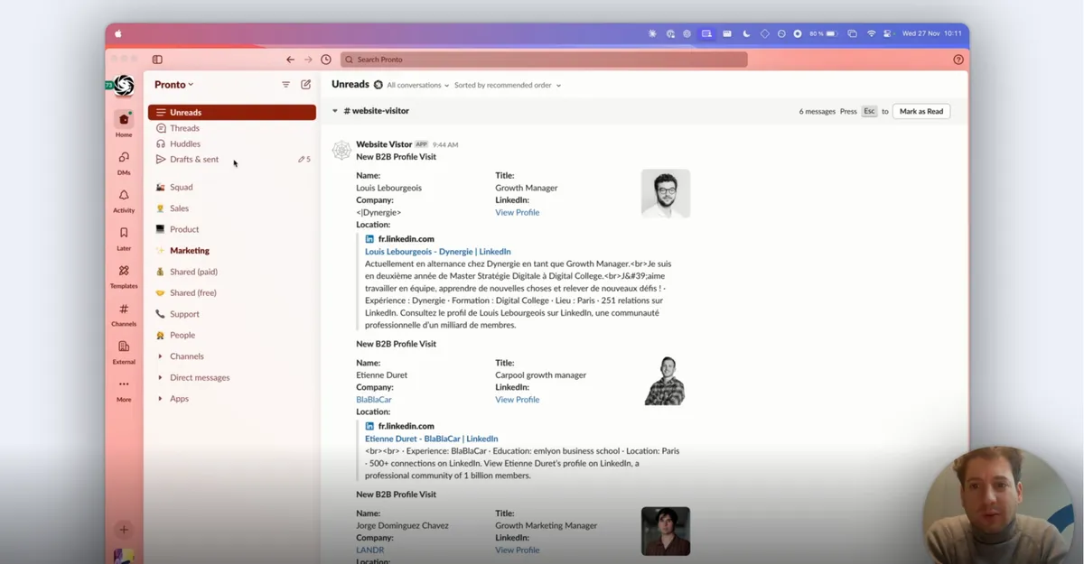Click the moon Focus icon in menu bar
Screen dimensions: 1084x564
click(x=746, y=33)
